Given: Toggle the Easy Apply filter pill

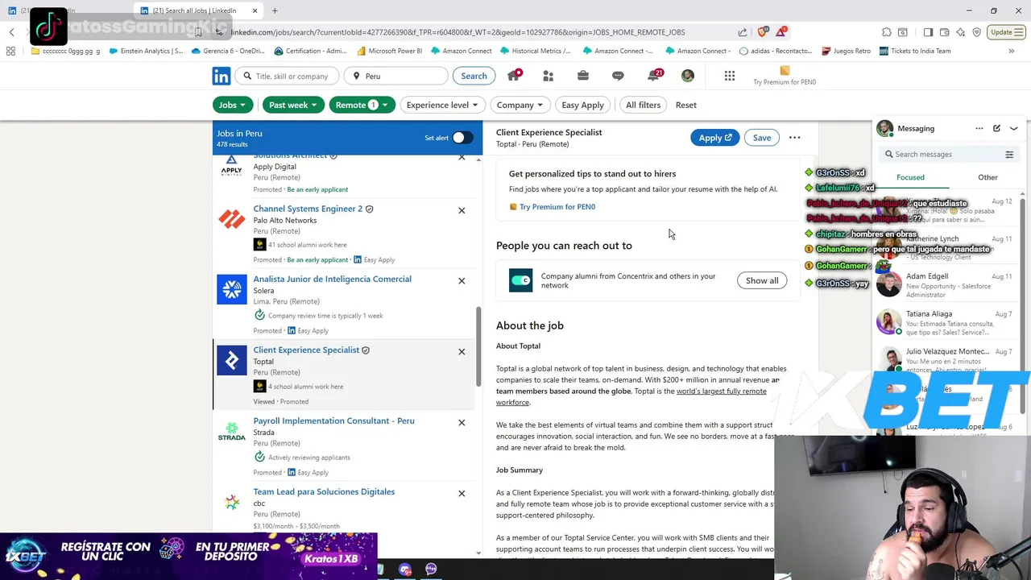Looking at the screenshot, I should click(x=582, y=105).
